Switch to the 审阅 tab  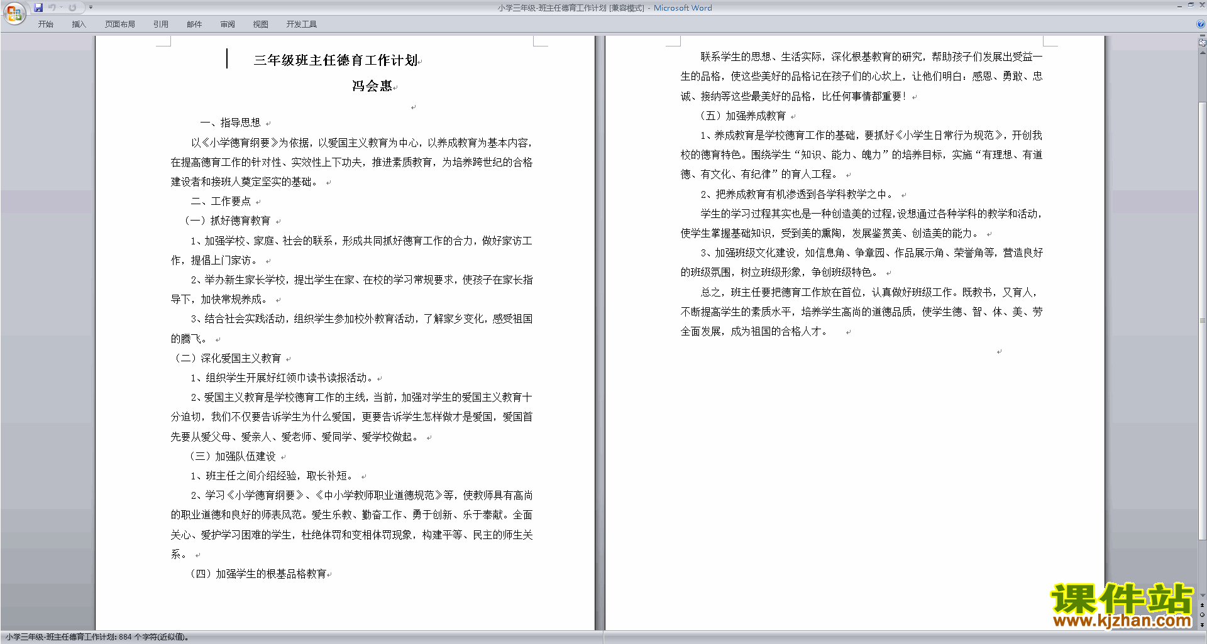pyautogui.click(x=228, y=24)
